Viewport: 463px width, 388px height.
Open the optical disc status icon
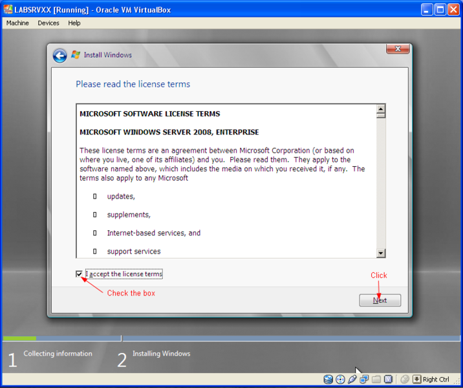point(340,379)
